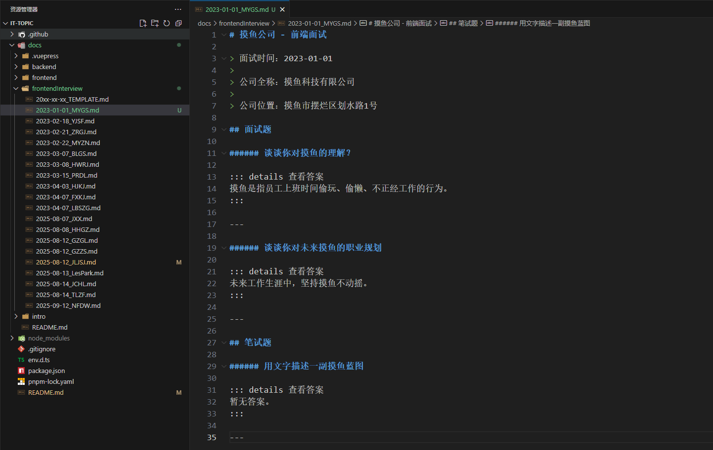
Task: Open the explorer more actions ellipsis menu
Action: pyautogui.click(x=178, y=9)
